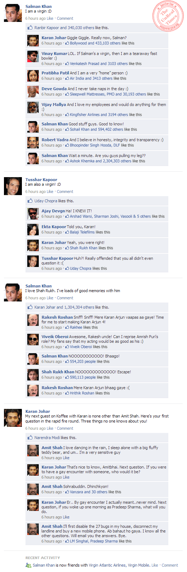The height and width of the screenshot is (572, 187).
Task: Comment on the Recent Activity friendship story
Action: (170, 565)
